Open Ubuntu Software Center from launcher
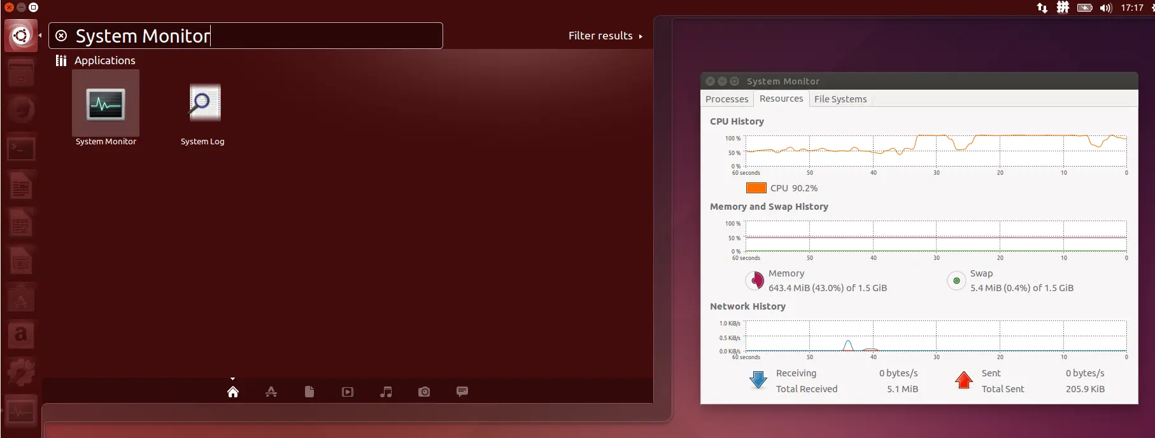The image size is (1155, 438). [21, 298]
